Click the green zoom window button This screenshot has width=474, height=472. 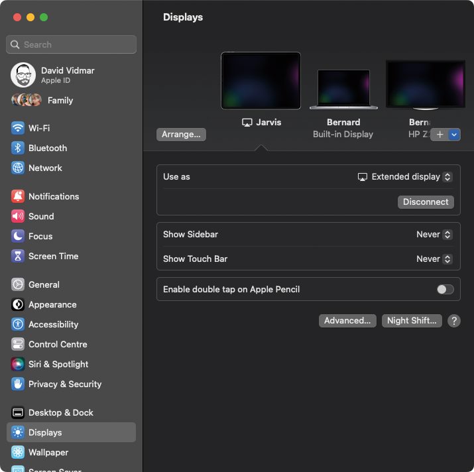pyautogui.click(x=44, y=17)
